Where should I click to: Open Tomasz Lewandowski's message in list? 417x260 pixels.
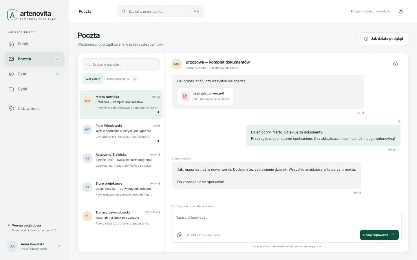tap(121, 220)
